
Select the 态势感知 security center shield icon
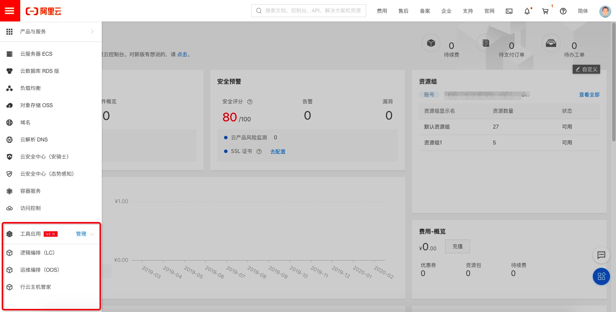pyautogui.click(x=9, y=174)
